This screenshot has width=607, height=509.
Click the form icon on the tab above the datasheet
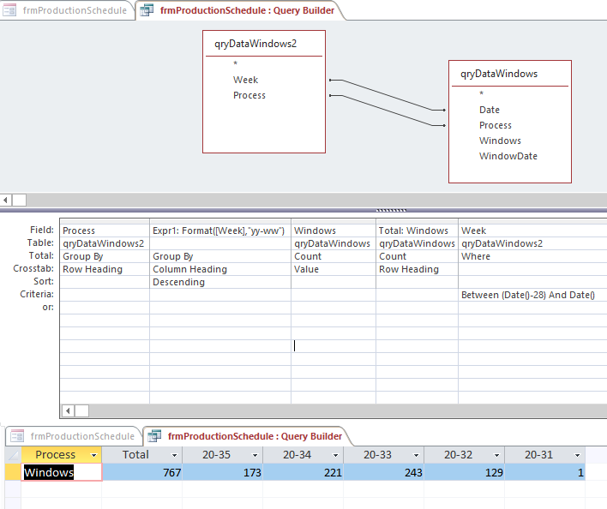[x=17, y=436]
